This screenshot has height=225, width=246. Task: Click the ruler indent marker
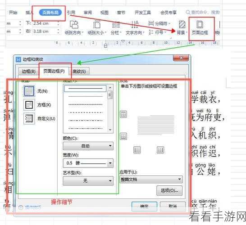tap(106, 45)
